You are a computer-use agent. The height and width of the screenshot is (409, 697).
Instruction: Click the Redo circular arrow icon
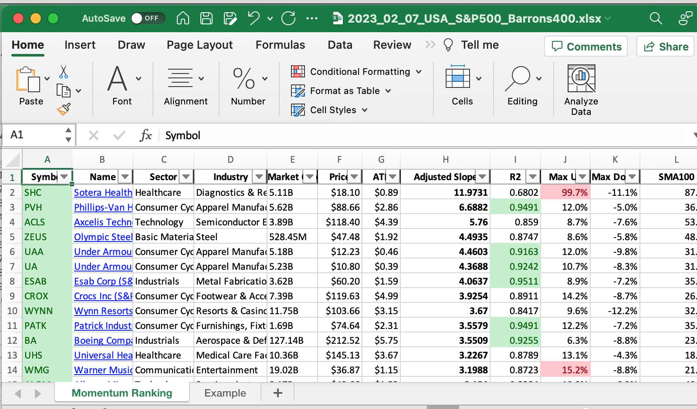[x=288, y=18]
